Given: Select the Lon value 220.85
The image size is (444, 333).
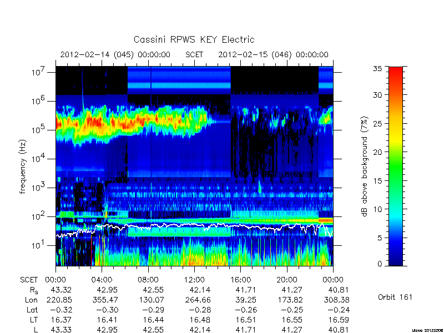Looking at the screenshot, I should point(59,300).
